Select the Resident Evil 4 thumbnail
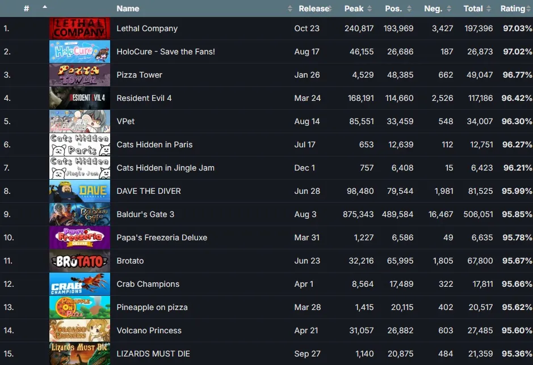Image resolution: width=533 pixels, height=365 pixels. pyautogui.click(x=79, y=98)
